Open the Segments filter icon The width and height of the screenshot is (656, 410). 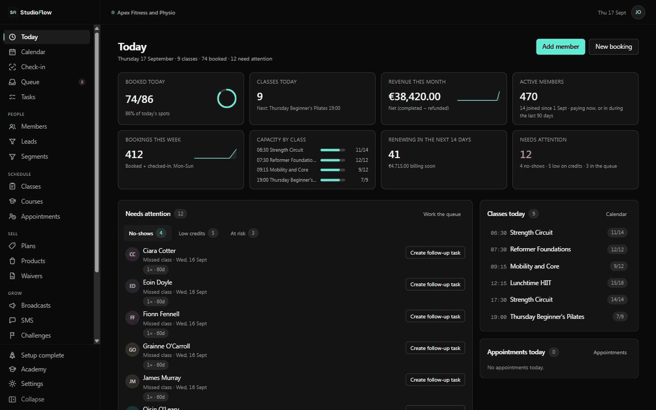(x=12, y=157)
